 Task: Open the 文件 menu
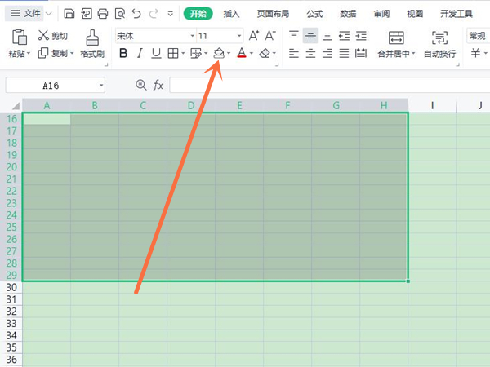point(25,13)
